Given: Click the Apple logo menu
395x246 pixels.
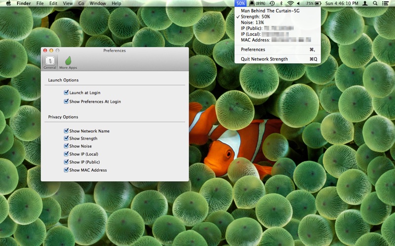Looking at the screenshot, I should (8, 3).
